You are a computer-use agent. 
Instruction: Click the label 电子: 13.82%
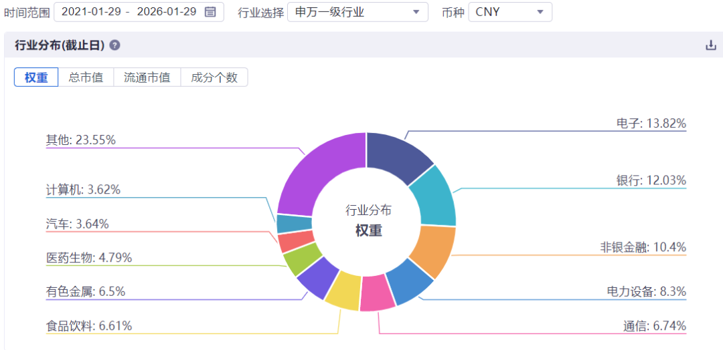tap(651, 124)
